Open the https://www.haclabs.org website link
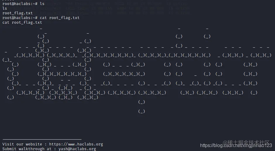The width and height of the screenshot is (275, 151). pyautogui.click(x=76, y=144)
